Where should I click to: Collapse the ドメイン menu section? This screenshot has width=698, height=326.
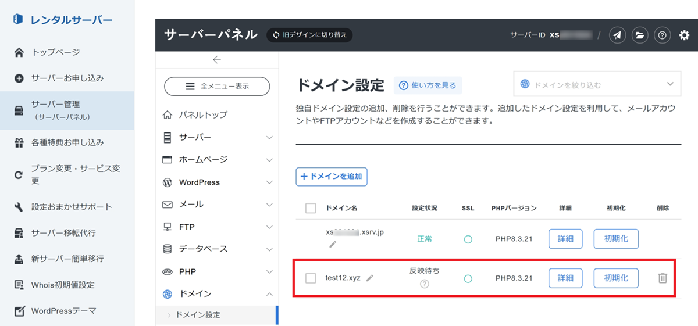[217, 294]
